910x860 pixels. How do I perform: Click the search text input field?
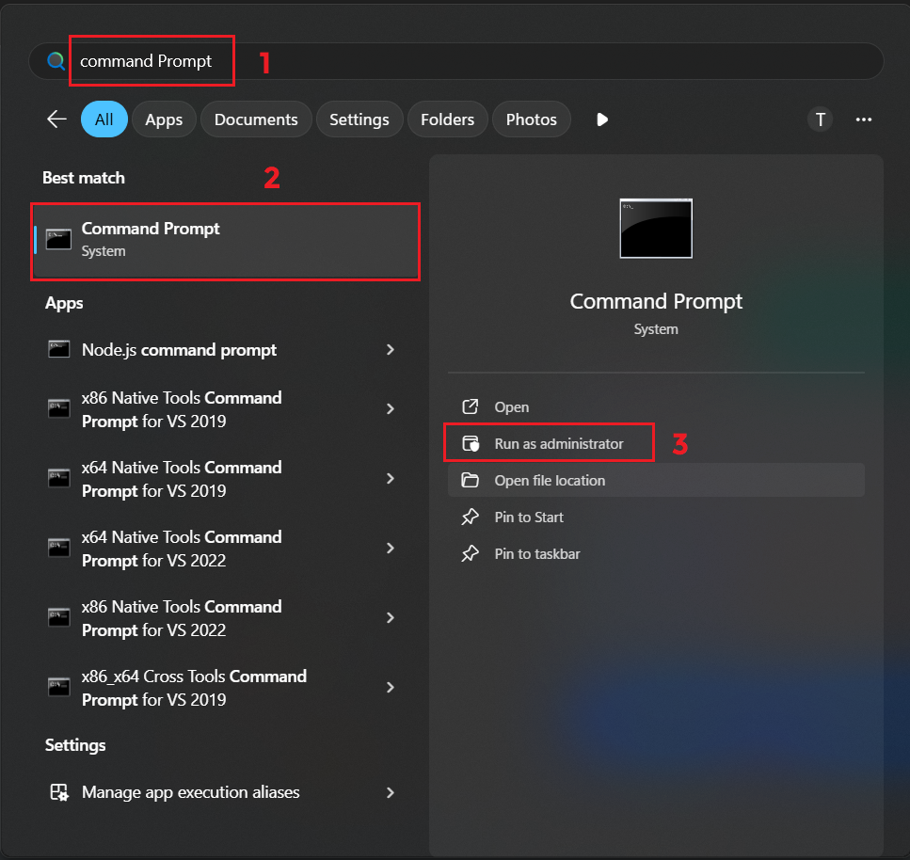click(471, 61)
